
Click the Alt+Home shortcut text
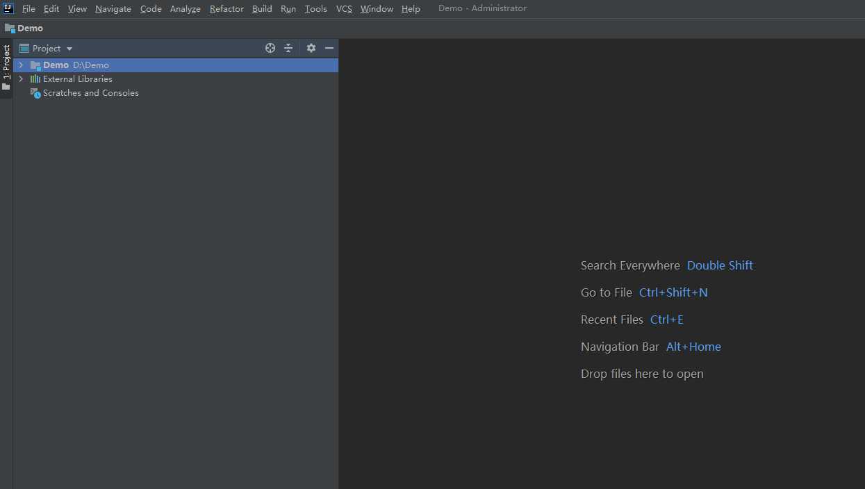point(693,347)
